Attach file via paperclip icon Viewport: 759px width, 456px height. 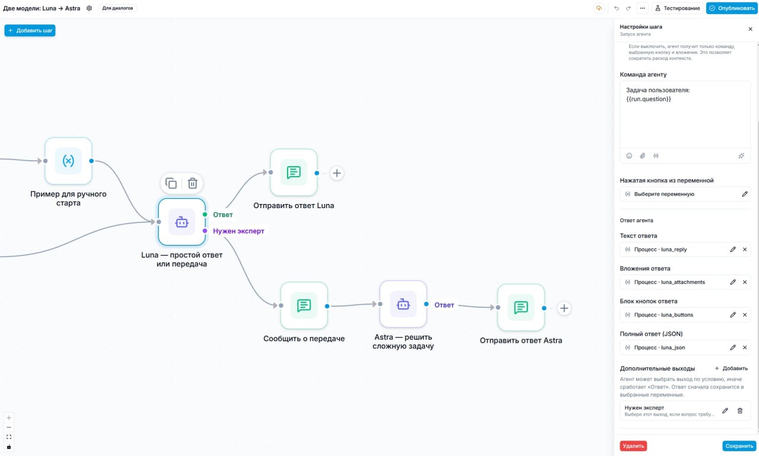pyautogui.click(x=642, y=155)
